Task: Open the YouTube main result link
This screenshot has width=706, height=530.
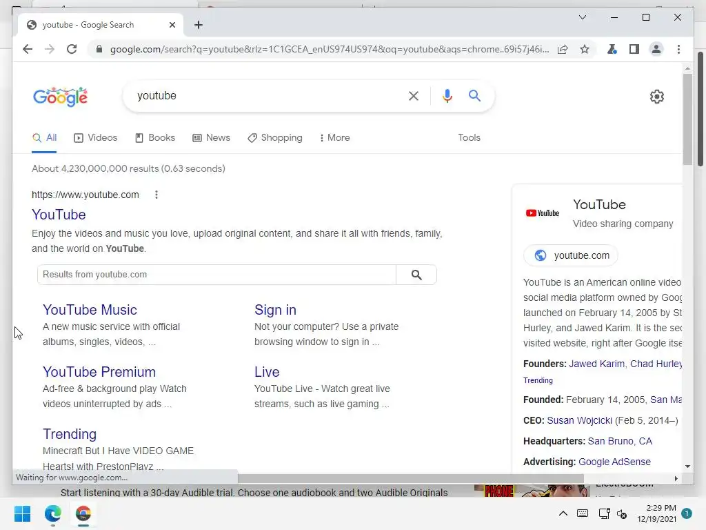Action: click(59, 215)
